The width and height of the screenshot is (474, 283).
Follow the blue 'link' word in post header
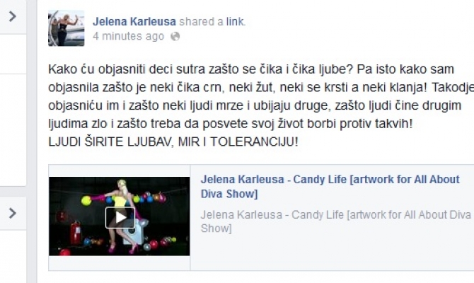(235, 21)
